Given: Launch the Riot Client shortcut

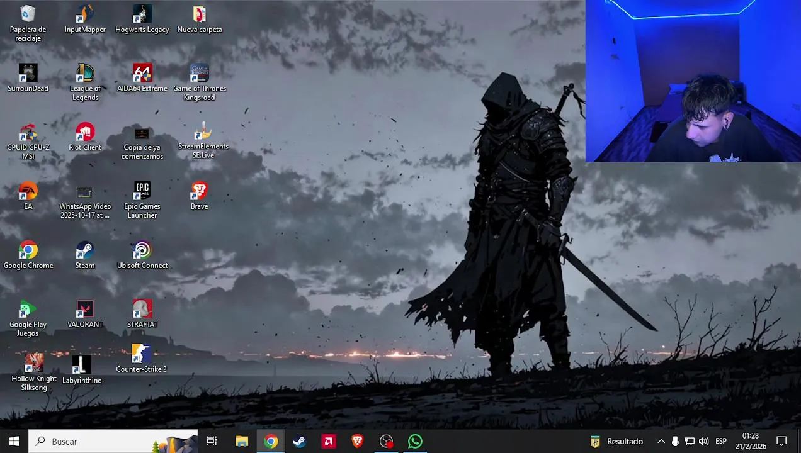Looking at the screenshot, I should tap(85, 137).
